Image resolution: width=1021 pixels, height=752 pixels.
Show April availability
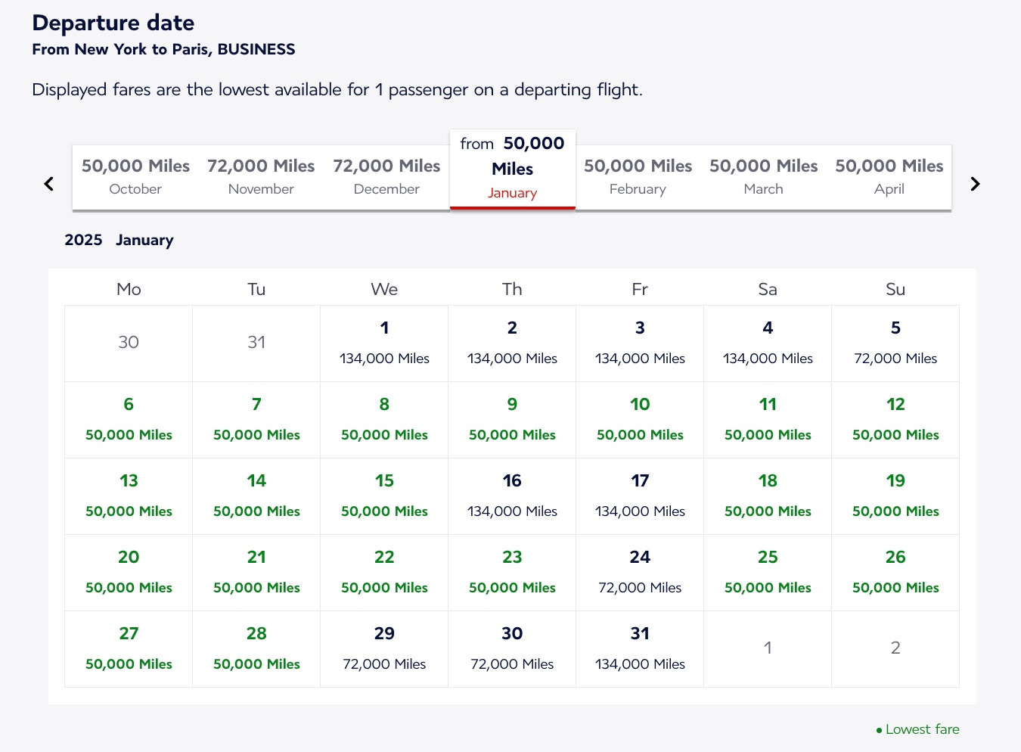tap(889, 177)
